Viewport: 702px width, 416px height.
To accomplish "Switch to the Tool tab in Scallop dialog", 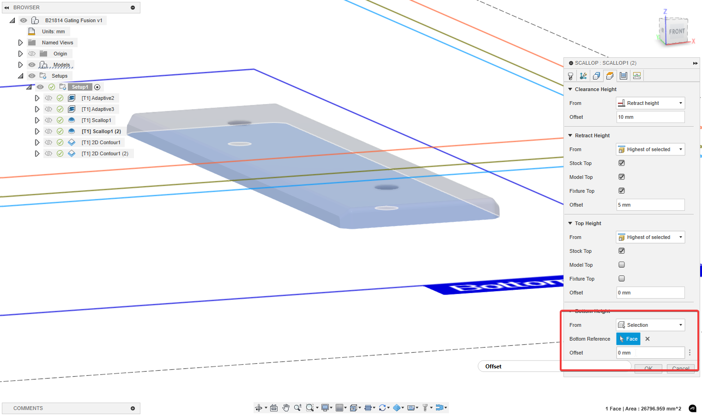I will (570, 75).
